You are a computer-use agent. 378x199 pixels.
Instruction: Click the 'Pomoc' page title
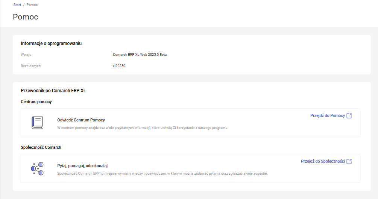point(26,17)
